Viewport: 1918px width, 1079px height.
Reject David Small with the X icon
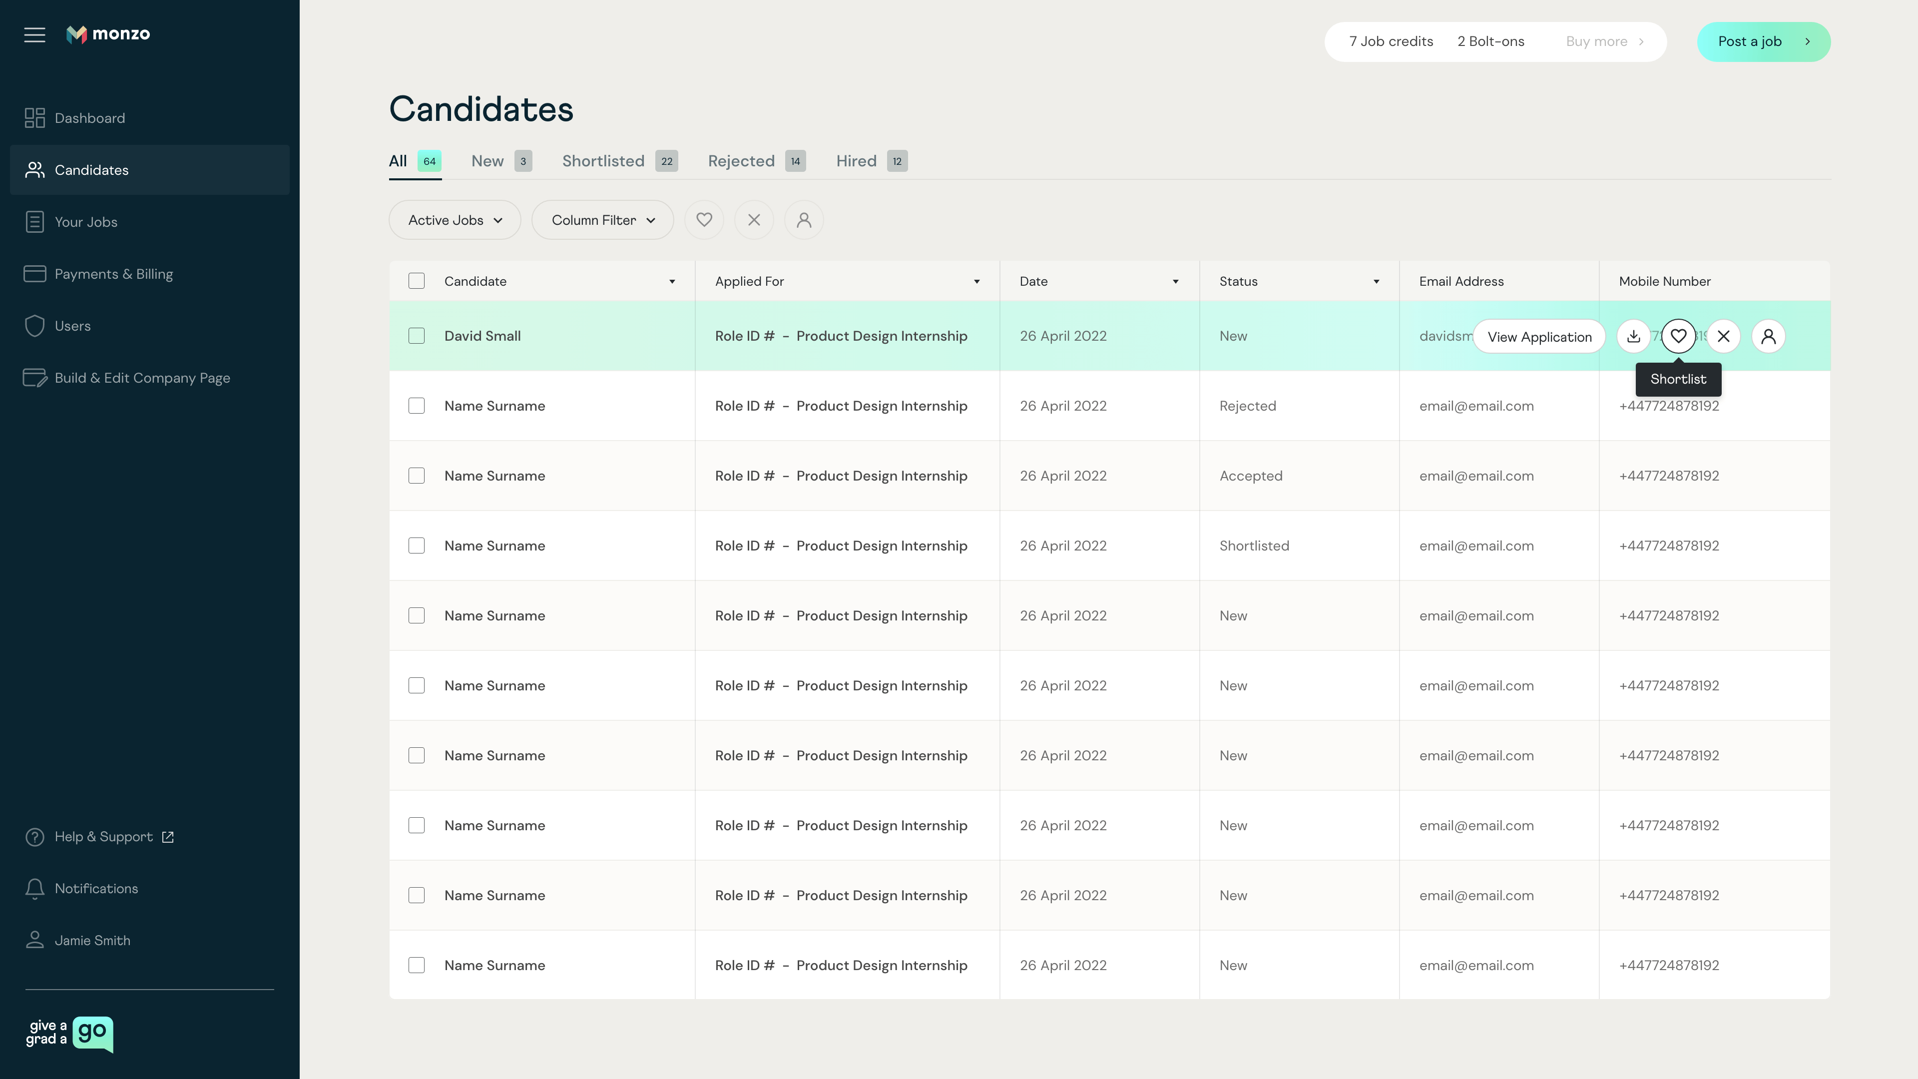pyautogui.click(x=1724, y=337)
